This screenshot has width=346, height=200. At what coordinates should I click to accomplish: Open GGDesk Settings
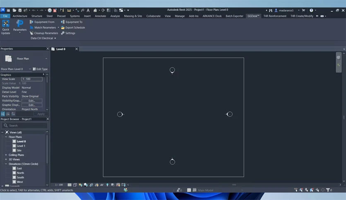(x=68, y=33)
